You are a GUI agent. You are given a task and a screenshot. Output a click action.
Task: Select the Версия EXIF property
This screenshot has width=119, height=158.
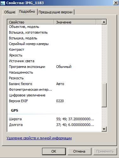pos(18,101)
